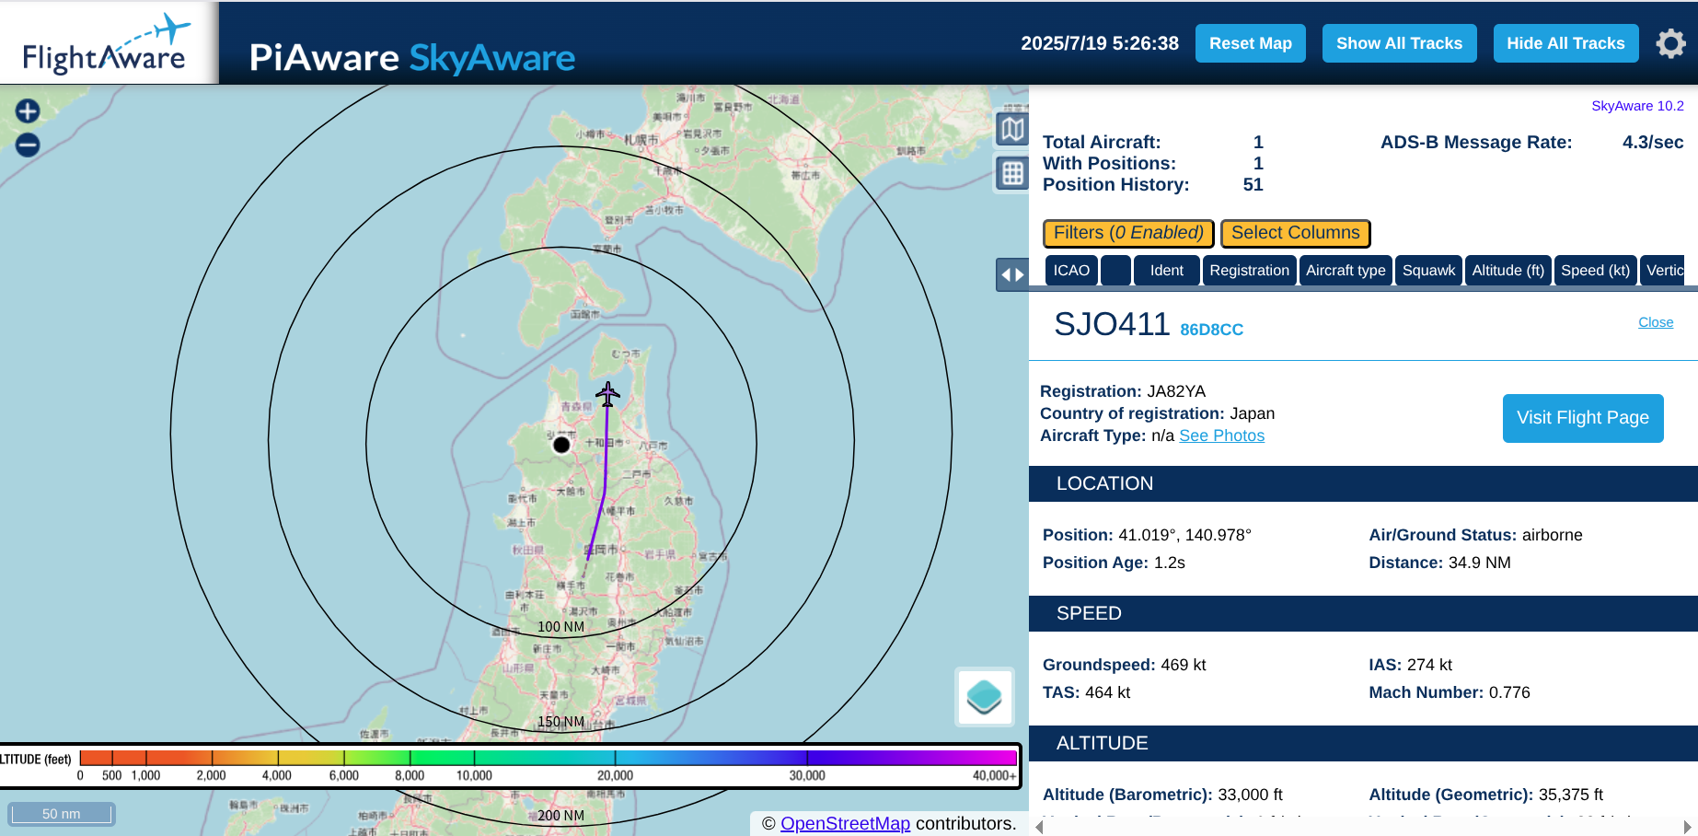
Task: Open OpenStreetMap attribution link
Action: click(x=845, y=823)
